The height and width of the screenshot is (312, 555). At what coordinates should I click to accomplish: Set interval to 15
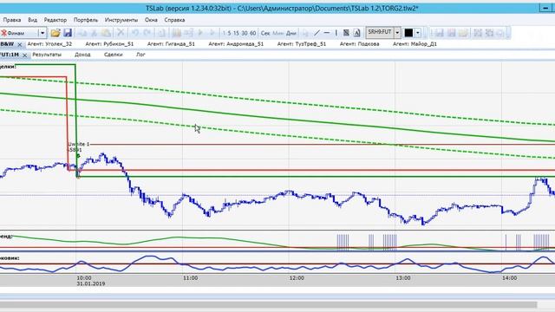point(236,33)
